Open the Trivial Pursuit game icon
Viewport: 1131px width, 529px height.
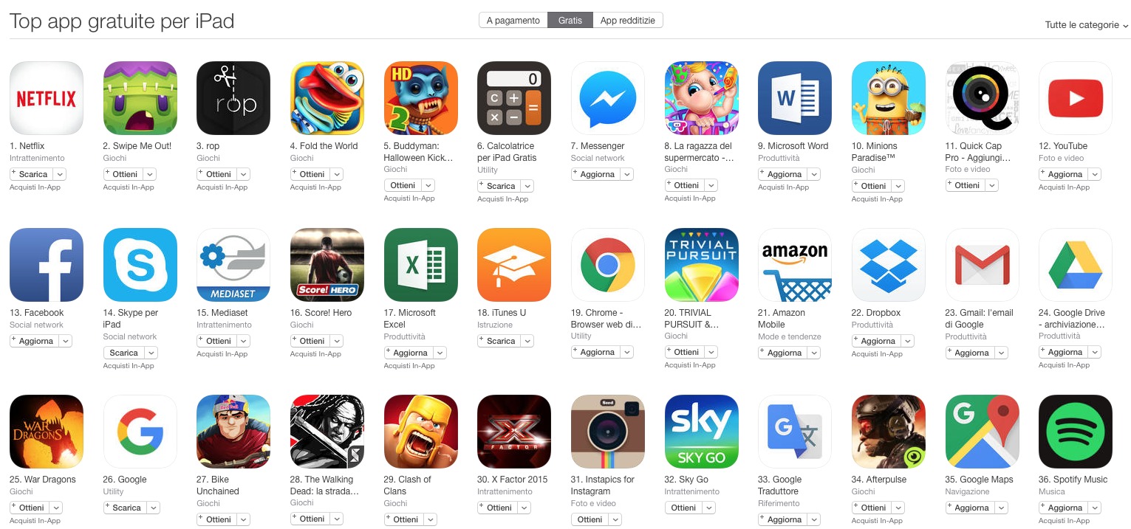click(702, 265)
